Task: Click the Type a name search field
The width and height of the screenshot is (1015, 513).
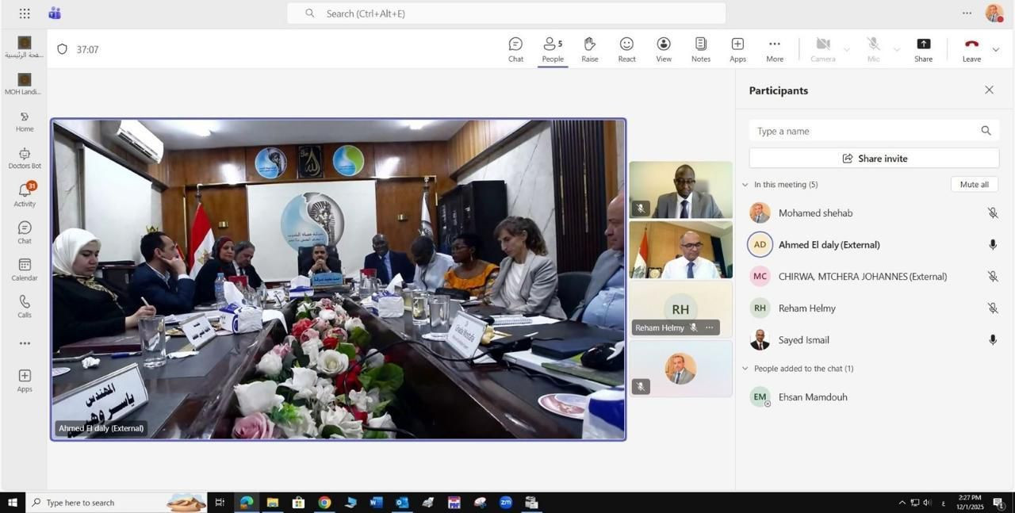Action: 864,131
